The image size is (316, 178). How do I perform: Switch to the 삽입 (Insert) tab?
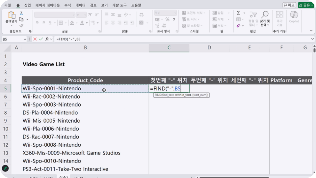28,5
